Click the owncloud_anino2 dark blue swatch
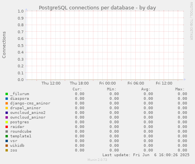195x164 pixels. pos(7,113)
